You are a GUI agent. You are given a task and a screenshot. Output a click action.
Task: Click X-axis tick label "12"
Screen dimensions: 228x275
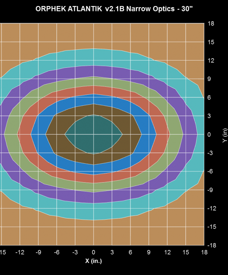tap(167, 252)
